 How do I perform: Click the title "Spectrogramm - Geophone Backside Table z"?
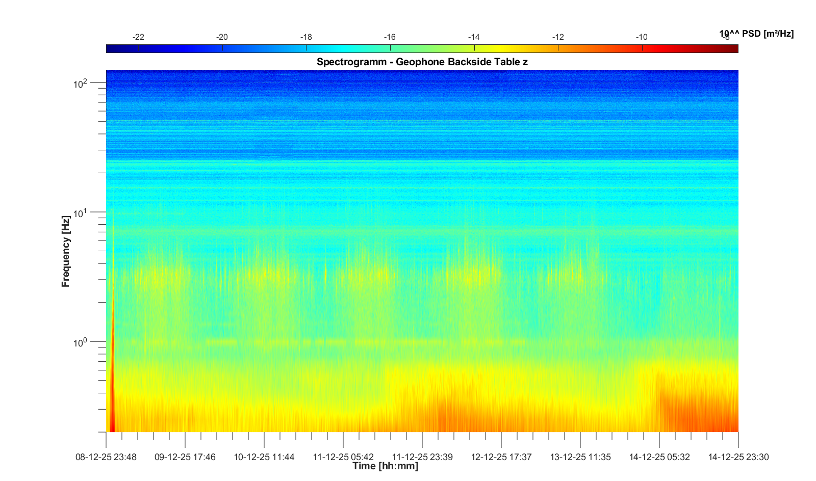point(422,62)
